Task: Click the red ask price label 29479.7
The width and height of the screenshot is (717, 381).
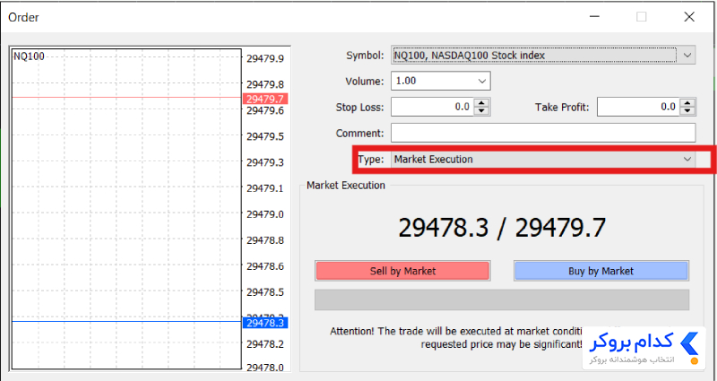Action: tap(265, 99)
